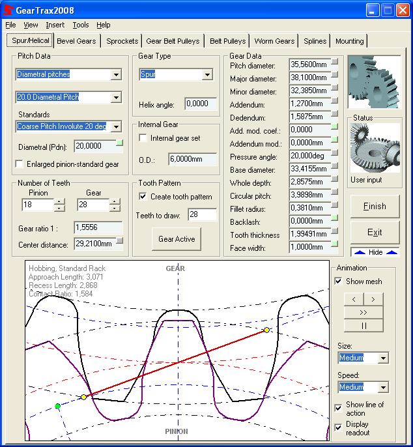This screenshot has height=447, width=413.
Task: Click the small square beside Addendum value
Action: (335, 100)
